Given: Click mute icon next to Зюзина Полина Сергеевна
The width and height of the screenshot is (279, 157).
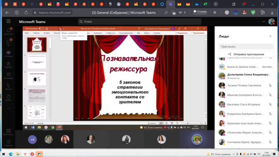Looking at the screenshot, I should pyautogui.click(x=270, y=85).
